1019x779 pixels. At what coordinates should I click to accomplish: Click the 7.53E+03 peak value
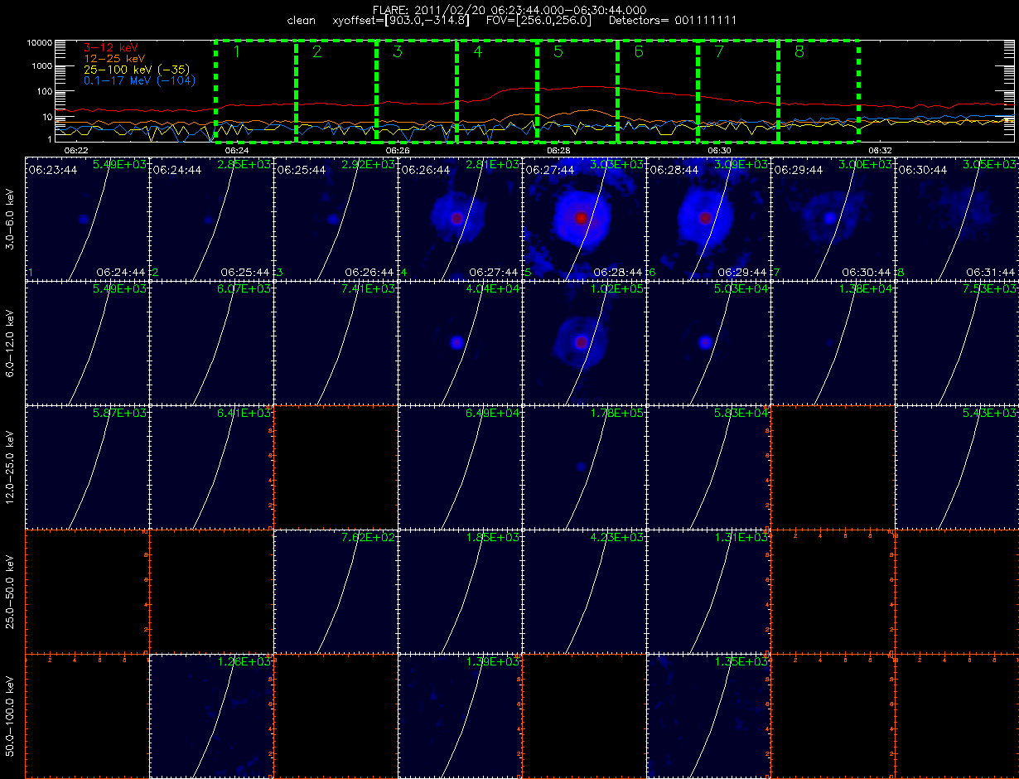pos(990,289)
